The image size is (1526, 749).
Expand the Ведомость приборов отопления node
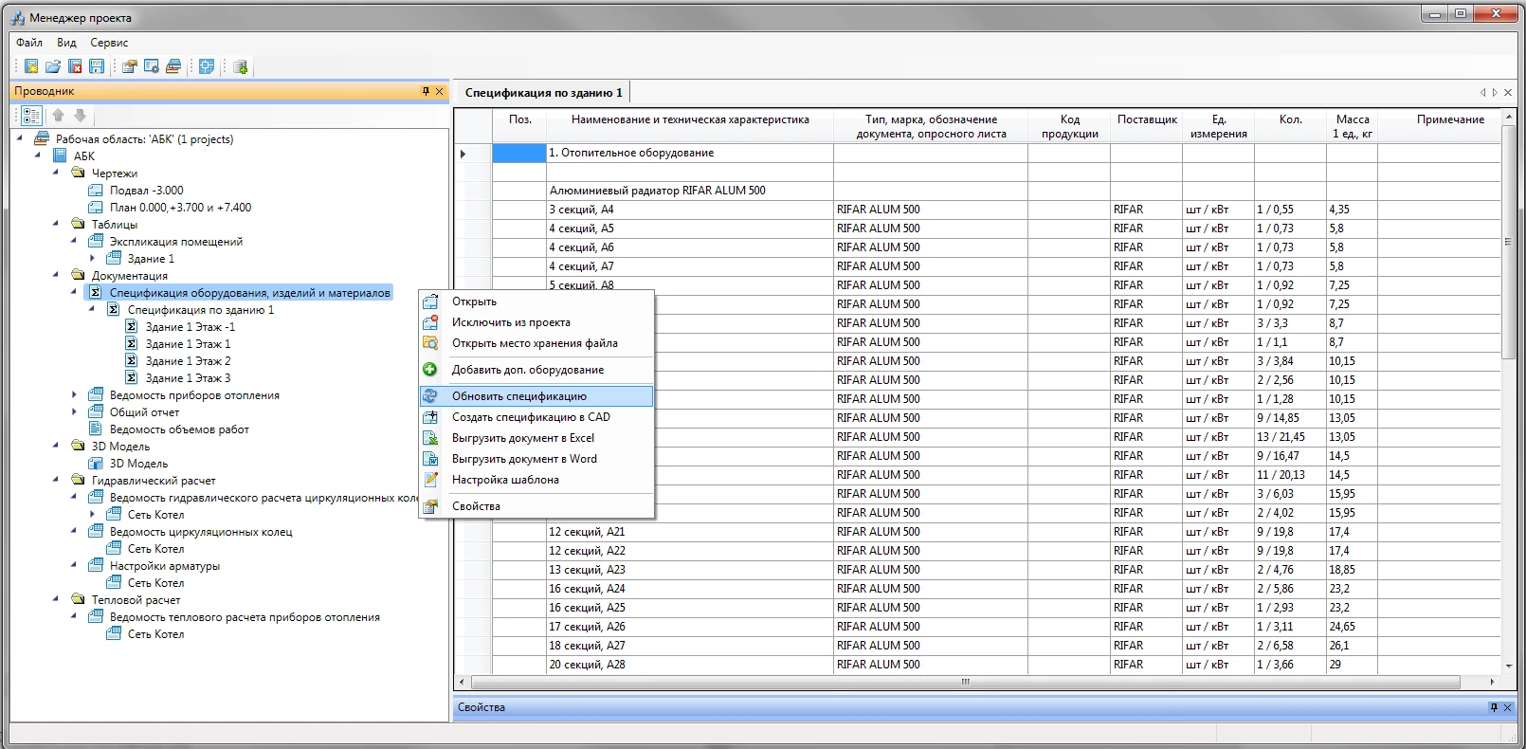[x=74, y=394]
